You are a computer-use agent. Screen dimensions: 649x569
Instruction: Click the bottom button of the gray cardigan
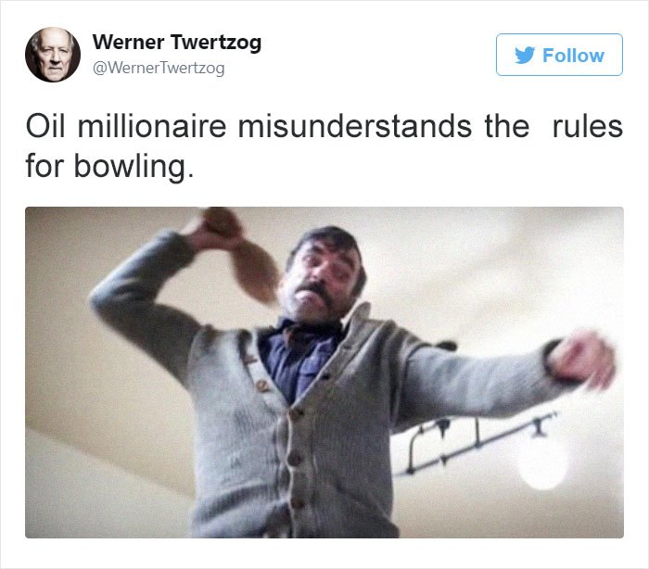click(298, 503)
